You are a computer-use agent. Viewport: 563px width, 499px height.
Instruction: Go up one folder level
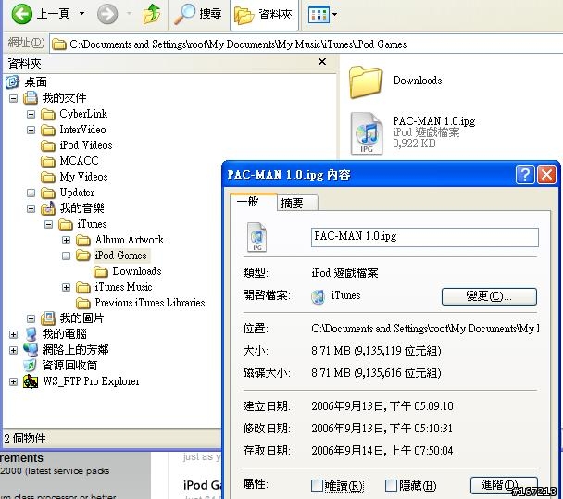152,14
